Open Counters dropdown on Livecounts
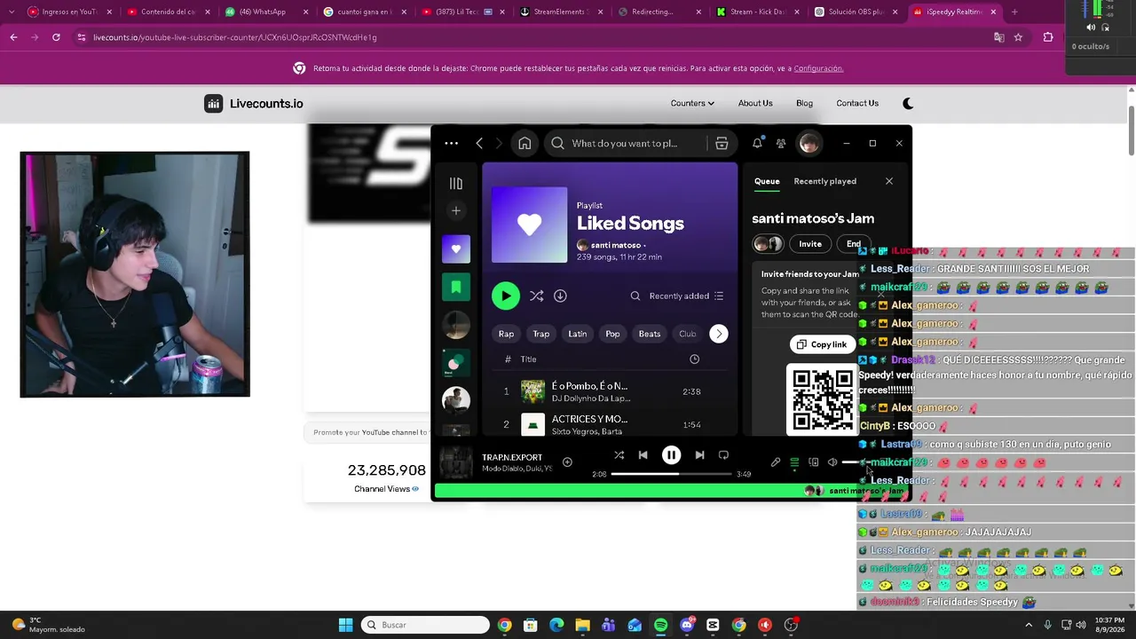This screenshot has width=1136, height=639. click(x=692, y=103)
